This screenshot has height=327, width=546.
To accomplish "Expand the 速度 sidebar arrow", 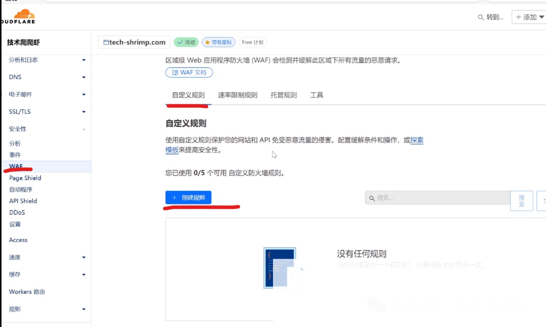I will pos(83,257).
